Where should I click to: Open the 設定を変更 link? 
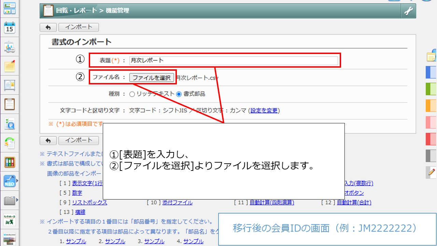pos(264,110)
